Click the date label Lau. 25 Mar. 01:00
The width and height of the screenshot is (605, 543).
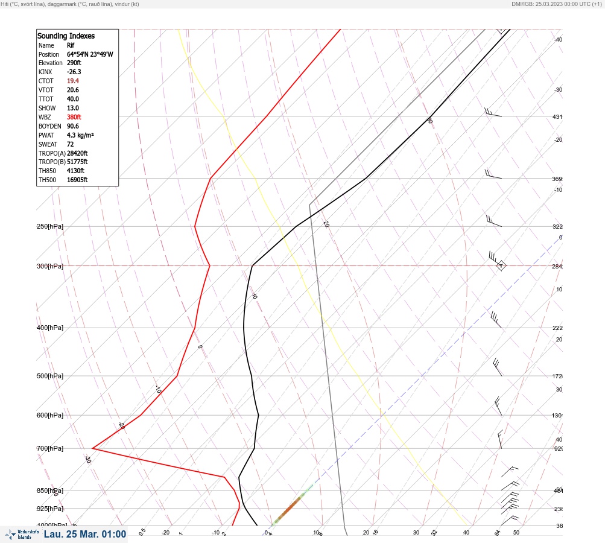coord(85,534)
